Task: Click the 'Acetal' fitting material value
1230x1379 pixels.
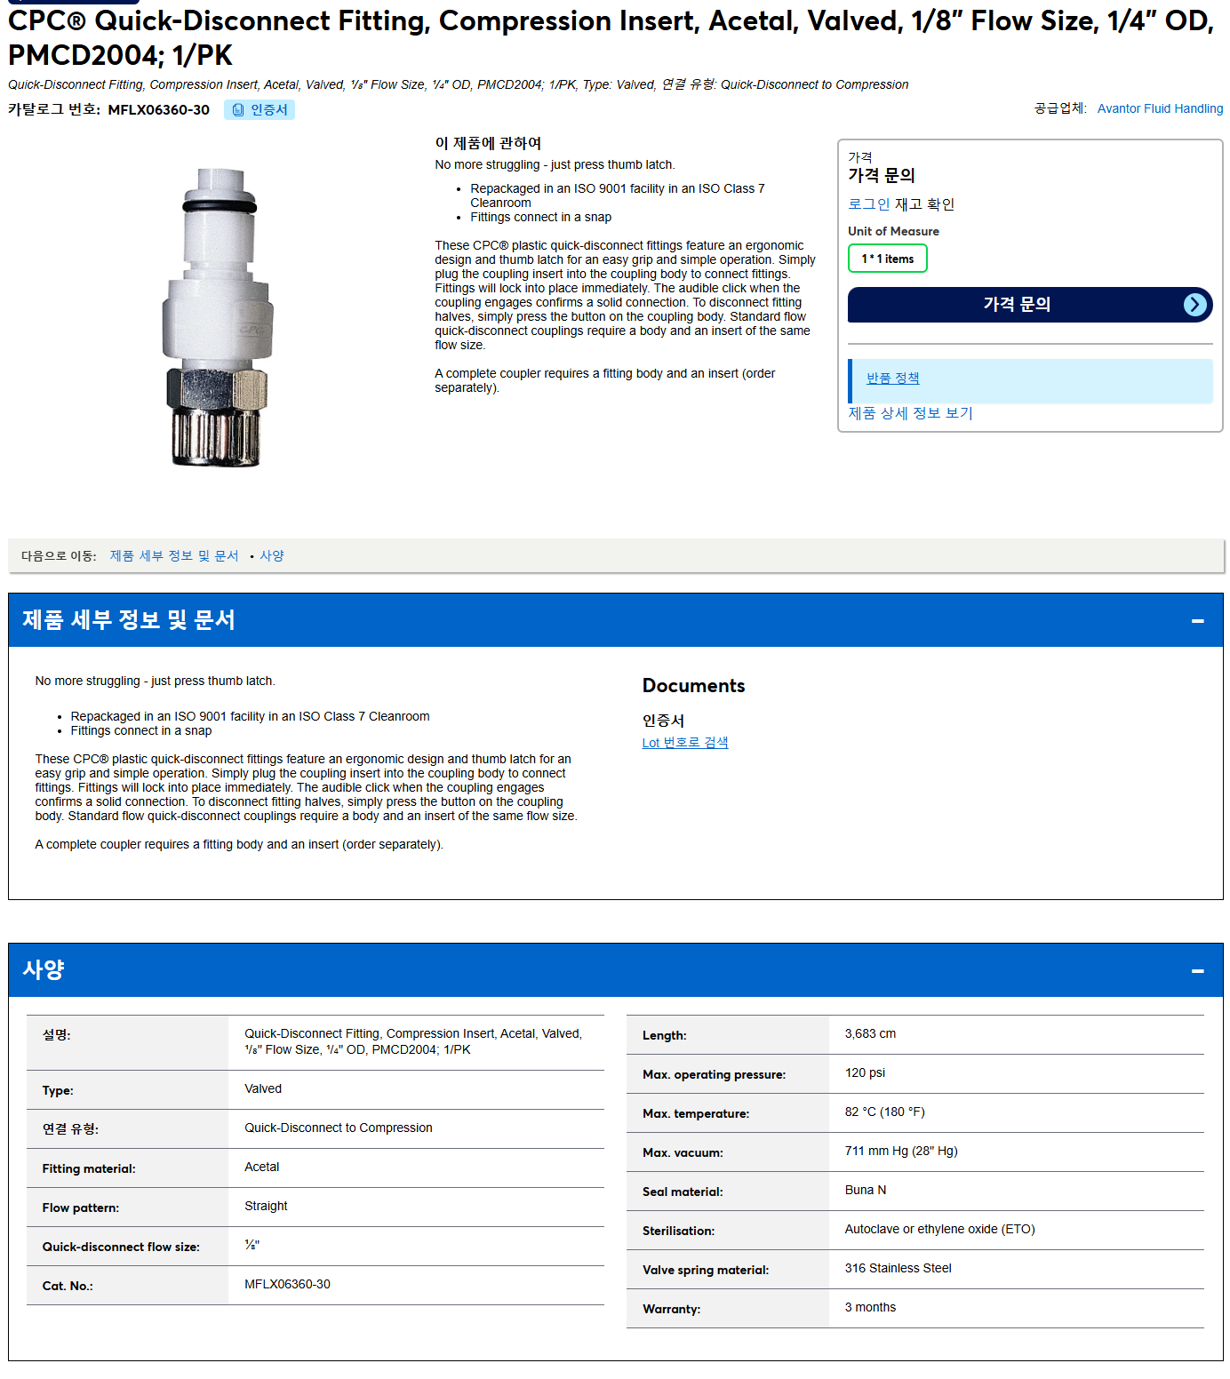Action: pos(262,1167)
